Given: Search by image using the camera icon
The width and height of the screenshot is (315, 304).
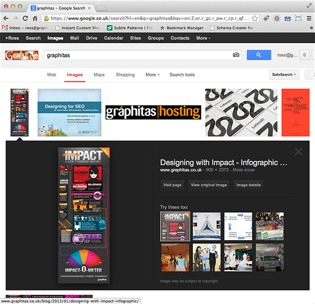Looking at the screenshot, I should [236, 55].
